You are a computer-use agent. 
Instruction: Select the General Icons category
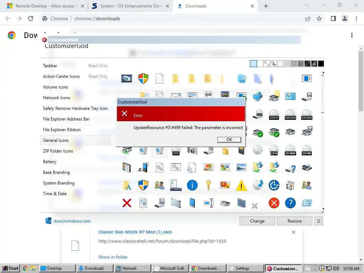[75, 140]
